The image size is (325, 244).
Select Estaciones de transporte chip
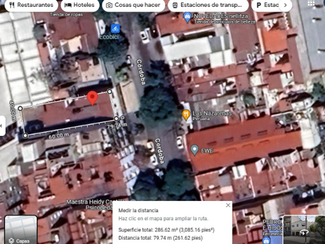(208, 5)
